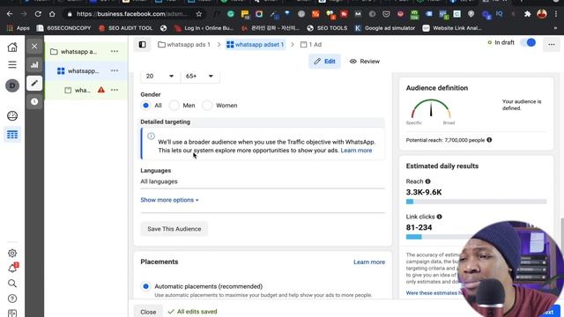
Task: Open the extensions puzzle icon
Action: coord(527,14)
